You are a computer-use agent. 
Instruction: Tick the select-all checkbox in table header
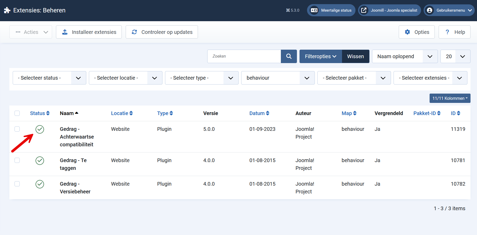(17, 113)
